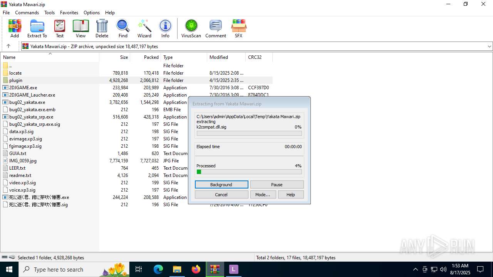
Task: Select the locate folder icon
Action: [5, 73]
